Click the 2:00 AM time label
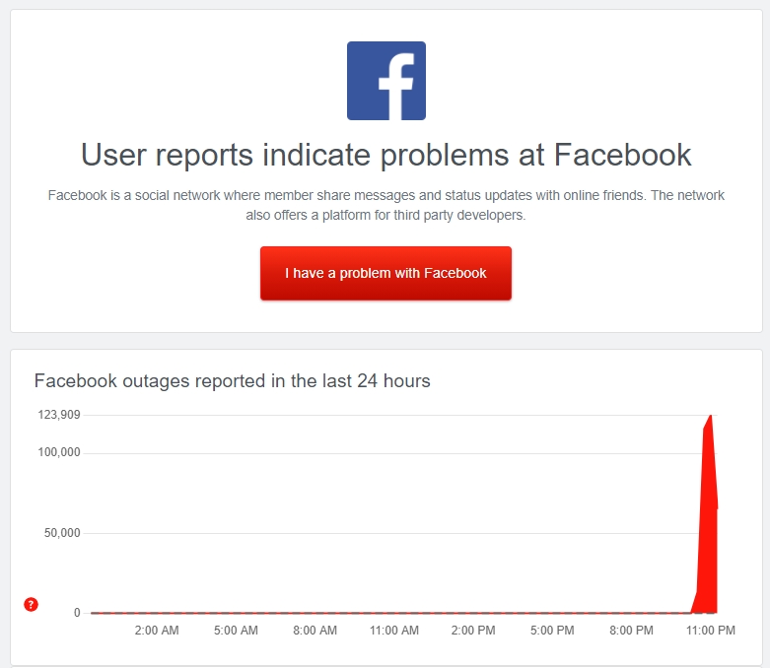The image size is (770, 668). click(x=157, y=631)
